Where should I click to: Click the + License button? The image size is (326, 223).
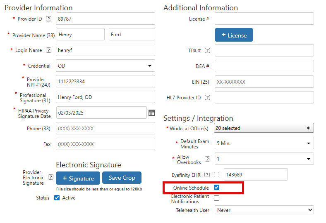234,35
